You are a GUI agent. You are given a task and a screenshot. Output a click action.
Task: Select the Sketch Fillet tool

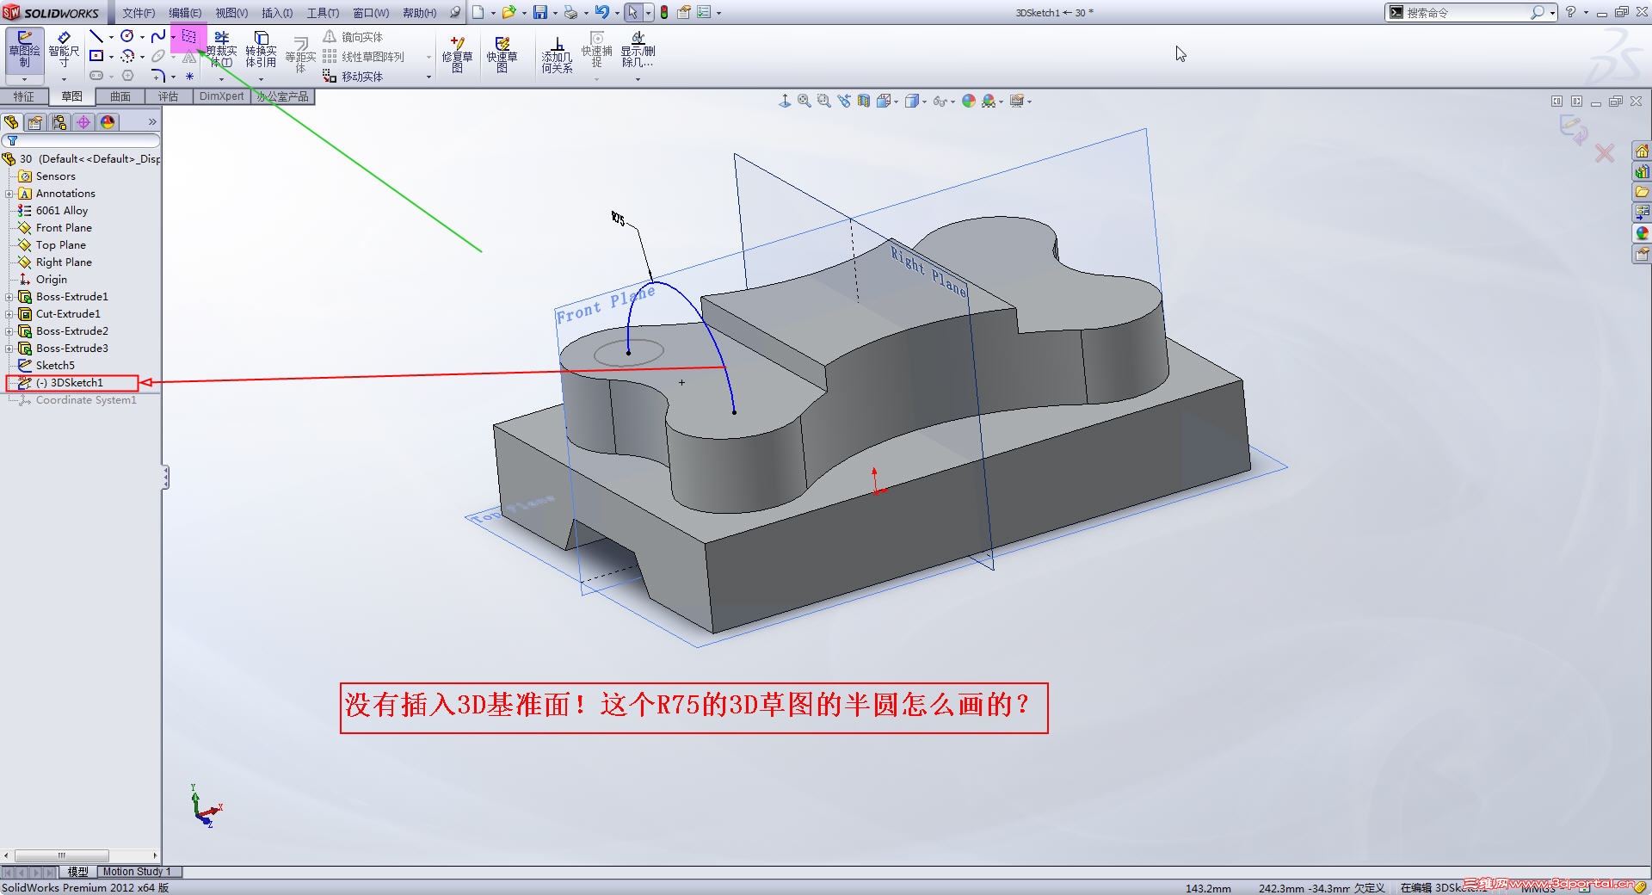(x=158, y=76)
